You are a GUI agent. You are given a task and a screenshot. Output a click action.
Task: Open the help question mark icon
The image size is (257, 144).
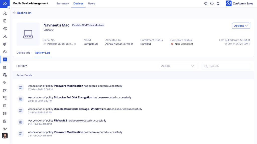[x=212, y=4]
